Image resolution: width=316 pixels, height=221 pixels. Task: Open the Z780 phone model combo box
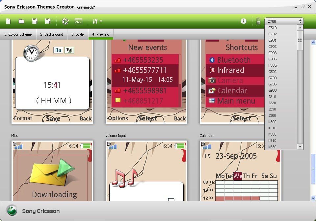coord(284,21)
